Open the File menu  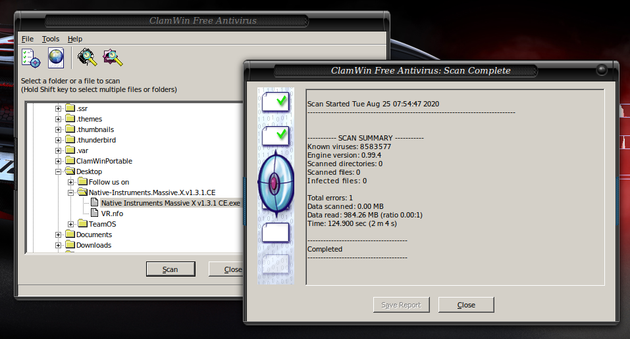point(28,39)
